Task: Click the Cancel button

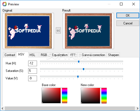Action: pyautogui.click(x=128, y=23)
